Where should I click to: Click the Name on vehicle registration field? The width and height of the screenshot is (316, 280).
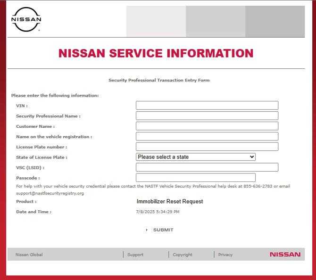(x=207, y=136)
